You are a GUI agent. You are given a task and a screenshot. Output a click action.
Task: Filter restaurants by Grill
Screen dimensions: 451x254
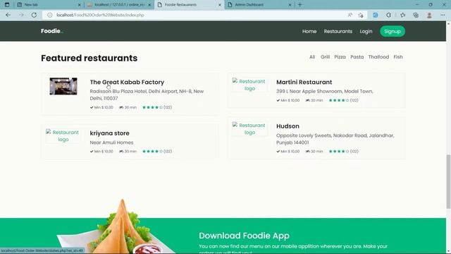coord(325,57)
